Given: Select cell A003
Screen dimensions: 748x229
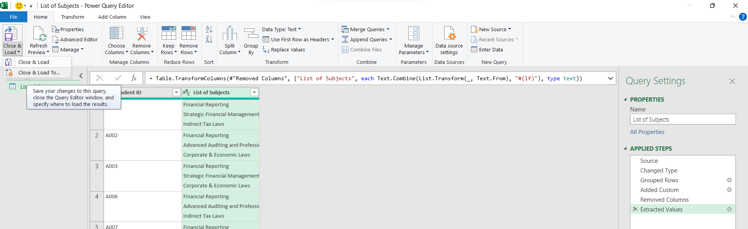Looking at the screenshot, I should pos(143,176).
